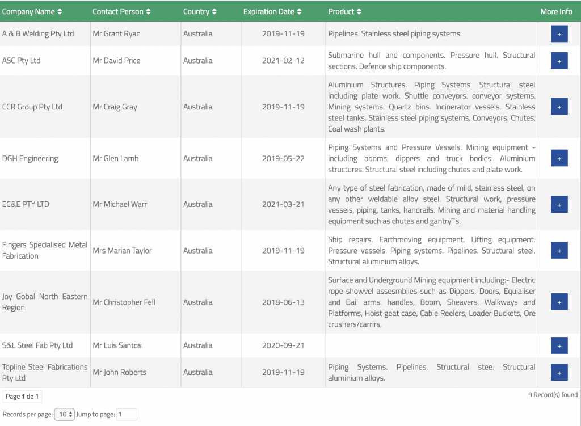
Task: Click plus button for EC&E PTY LTD
Action: (x=559, y=204)
